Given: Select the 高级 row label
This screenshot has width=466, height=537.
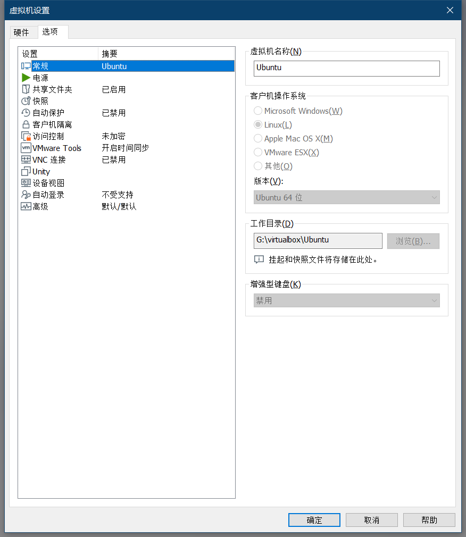Looking at the screenshot, I should pyautogui.click(x=40, y=206).
